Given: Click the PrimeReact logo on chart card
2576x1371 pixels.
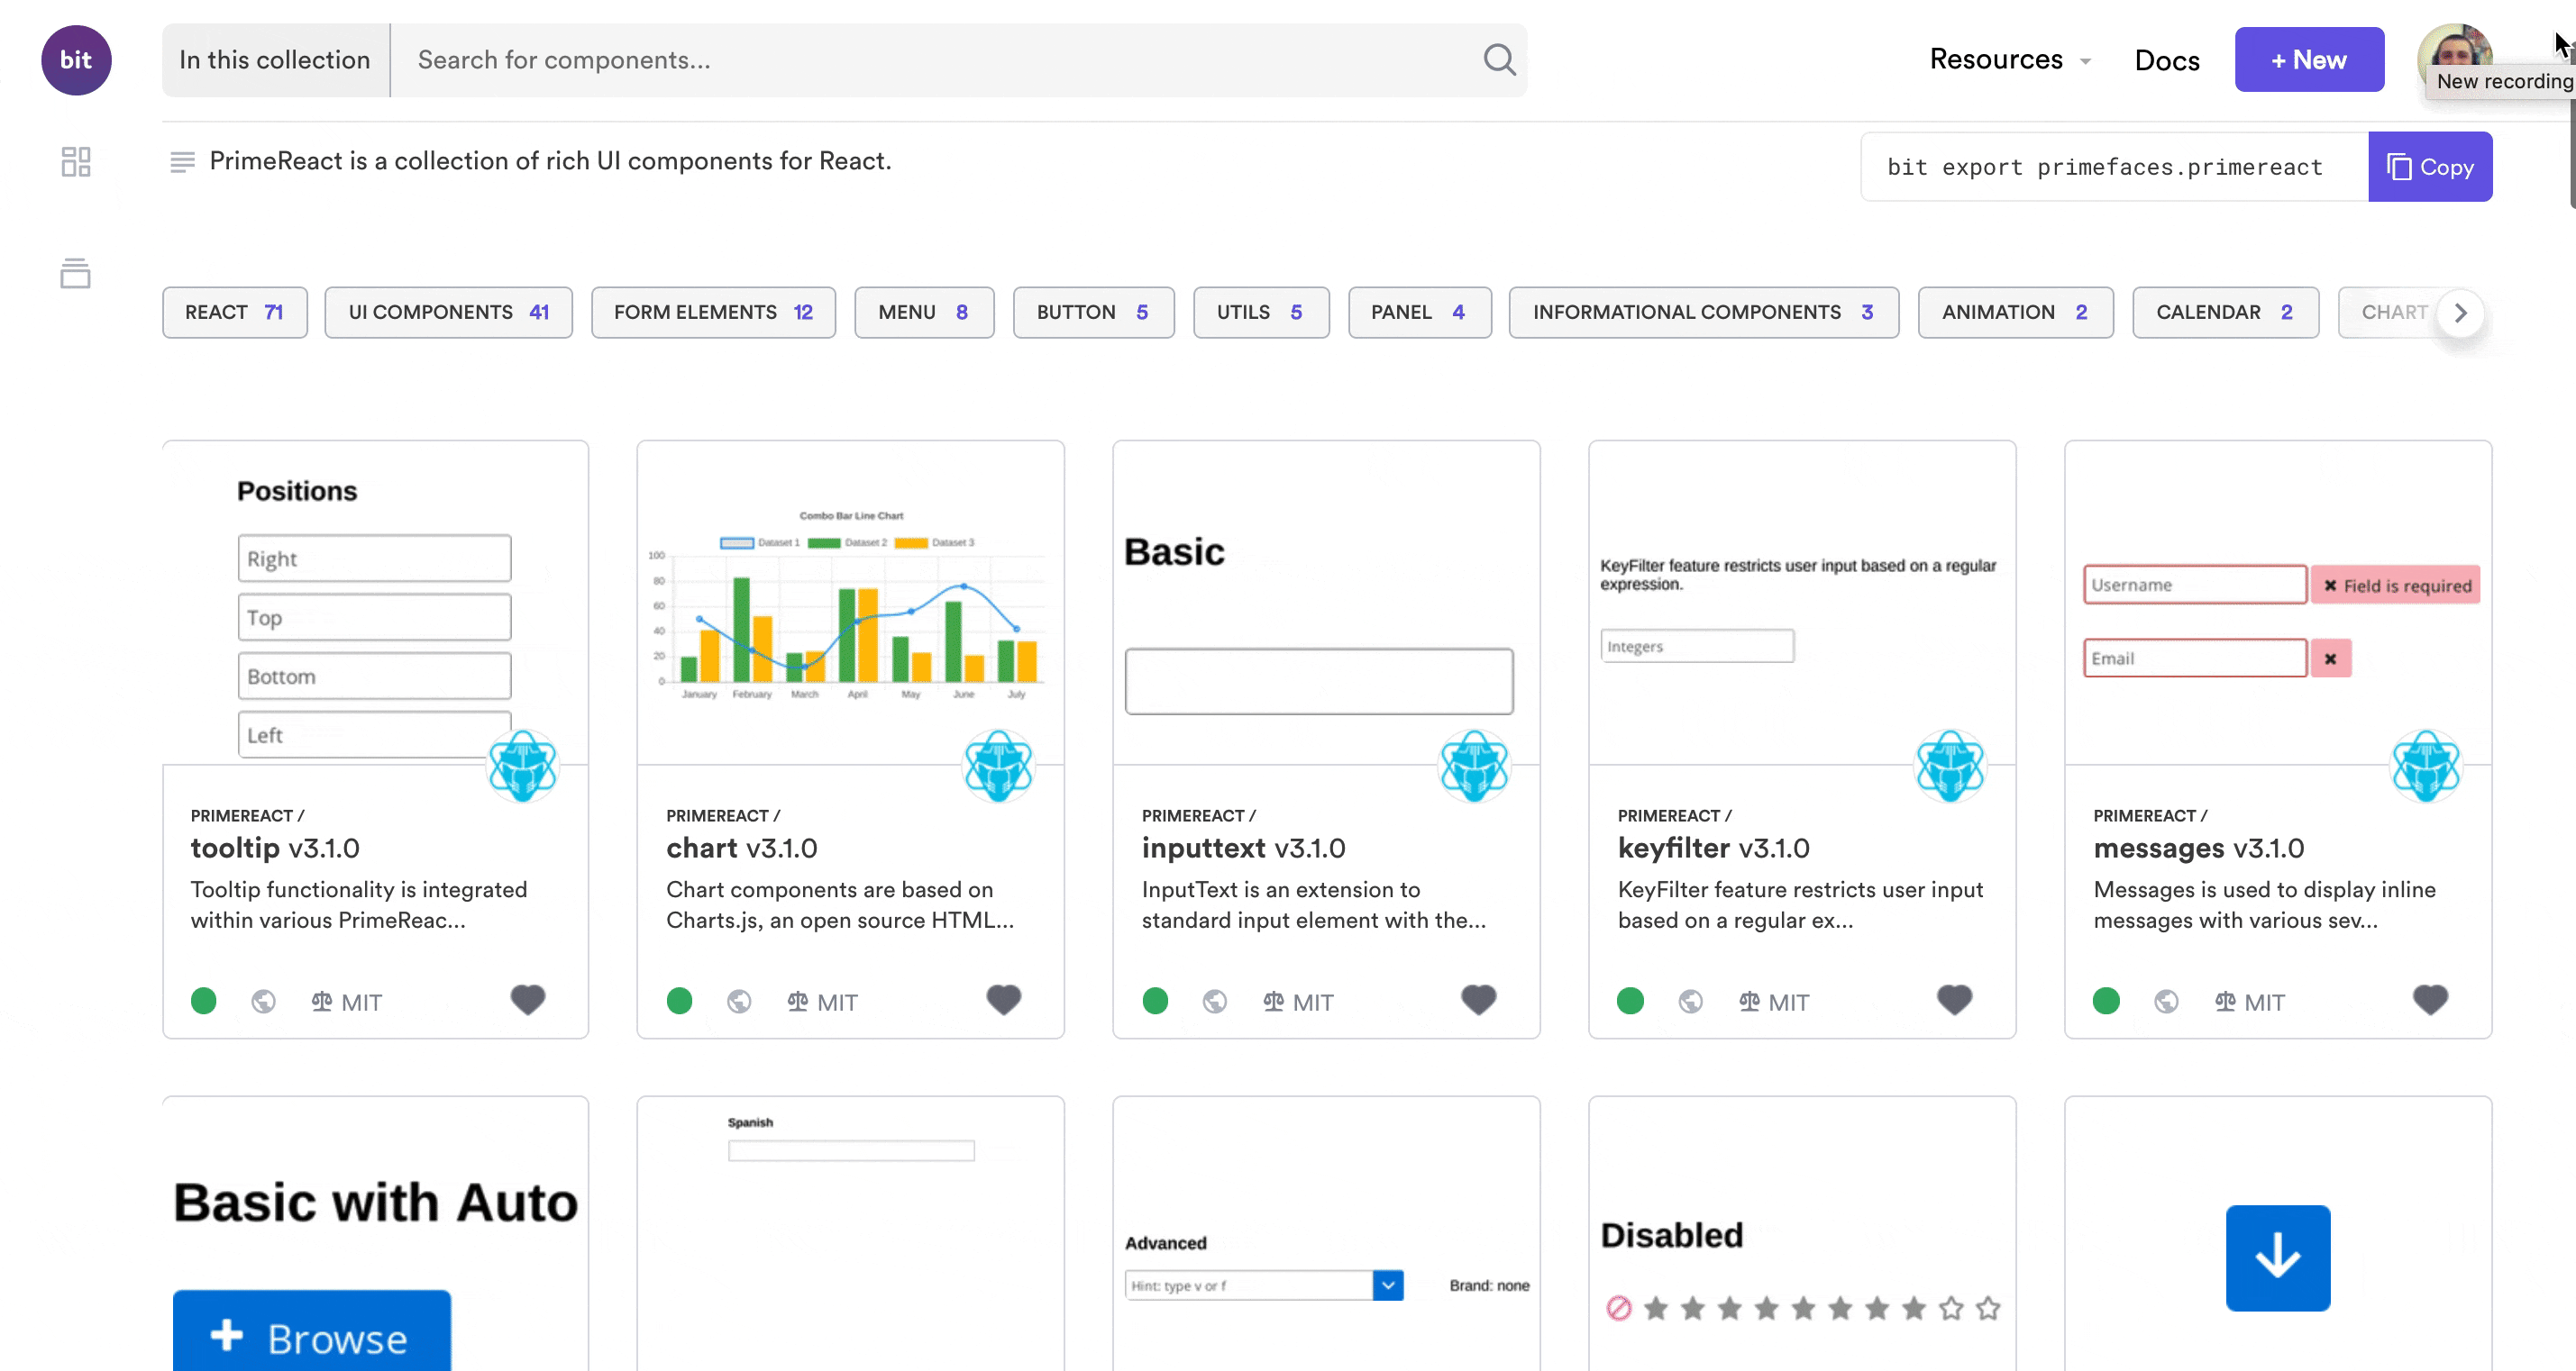Looking at the screenshot, I should (x=998, y=767).
